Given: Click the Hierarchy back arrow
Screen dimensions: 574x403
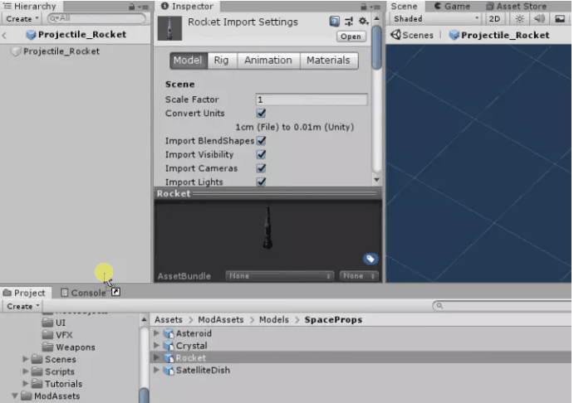Looking at the screenshot, I should pyautogui.click(x=5, y=35).
